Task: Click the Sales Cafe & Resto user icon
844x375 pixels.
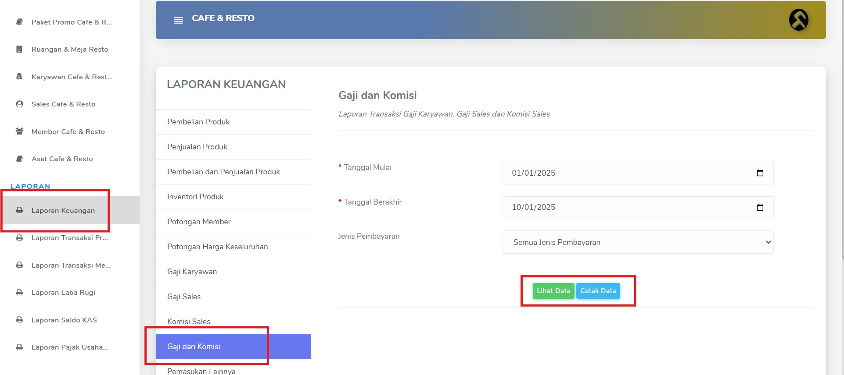Action: point(19,104)
